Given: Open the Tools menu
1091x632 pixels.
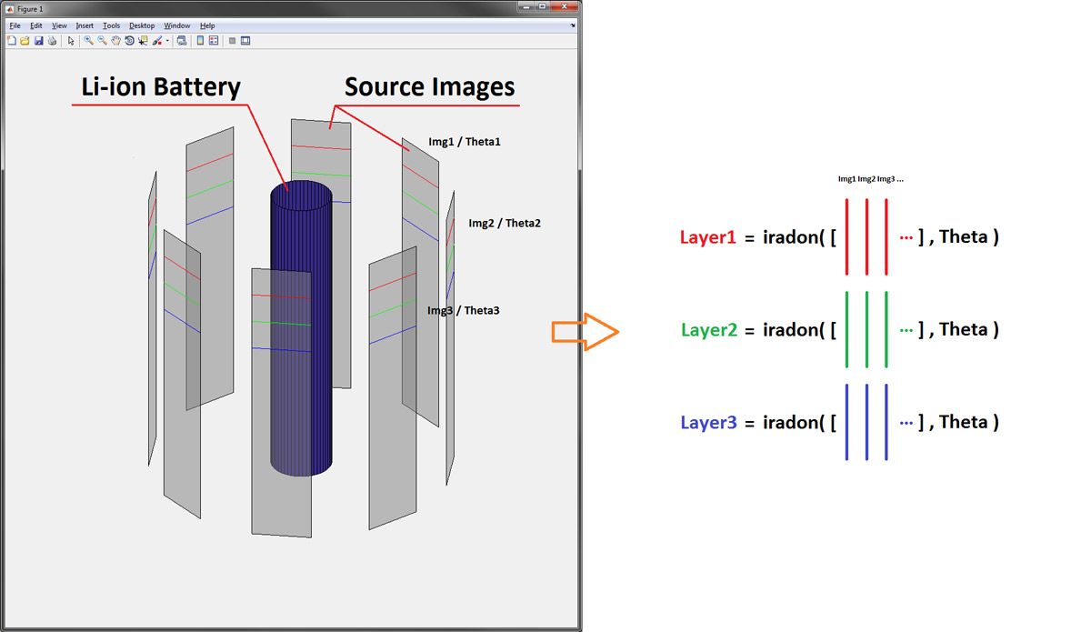Looking at the screenshot, I should pyautogui.click(x=111, y=25).
